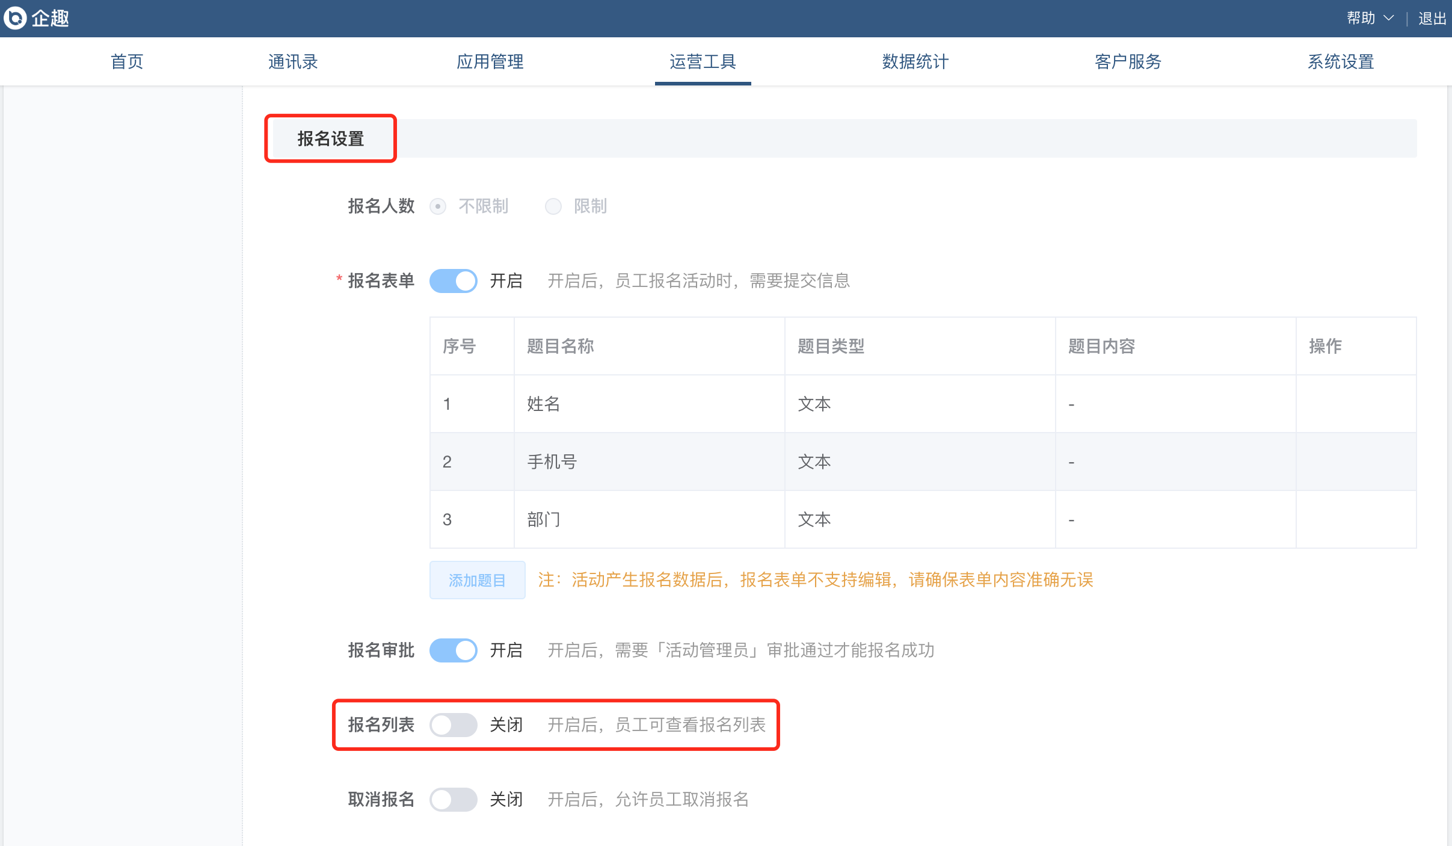Screen dimensions: 1452x846
Task: Open 系统设置 tab
Action: (x=1340, y=61)
